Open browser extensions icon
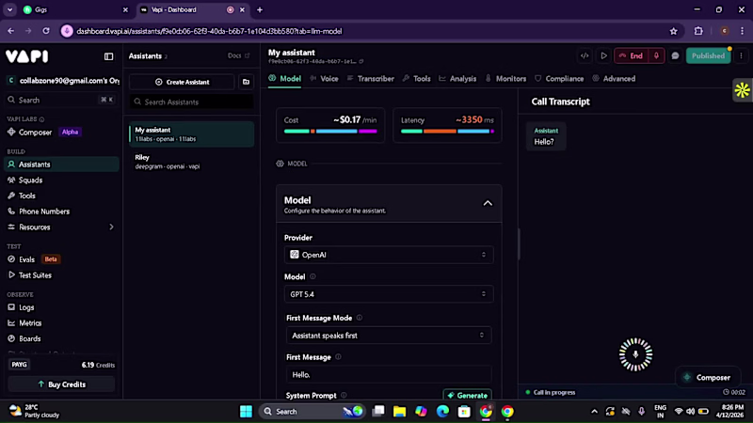The height and width of the screenshot is (423, 753). 698,31
